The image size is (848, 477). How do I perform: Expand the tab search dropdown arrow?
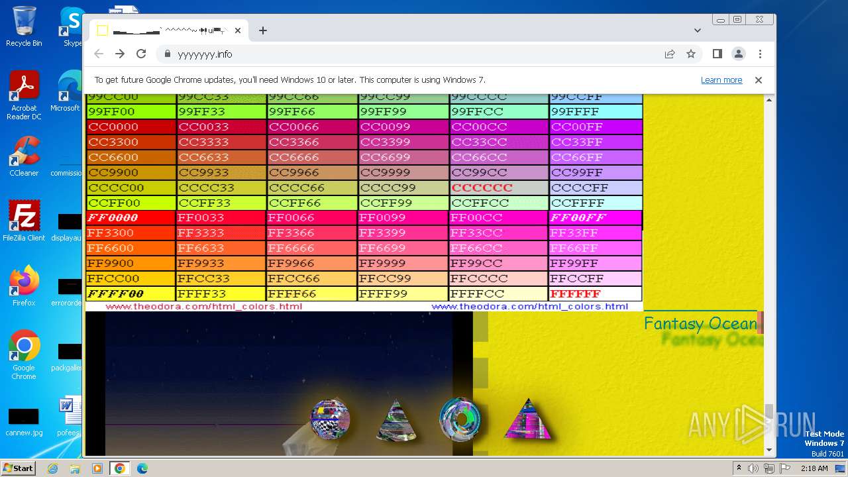(698, 30)
